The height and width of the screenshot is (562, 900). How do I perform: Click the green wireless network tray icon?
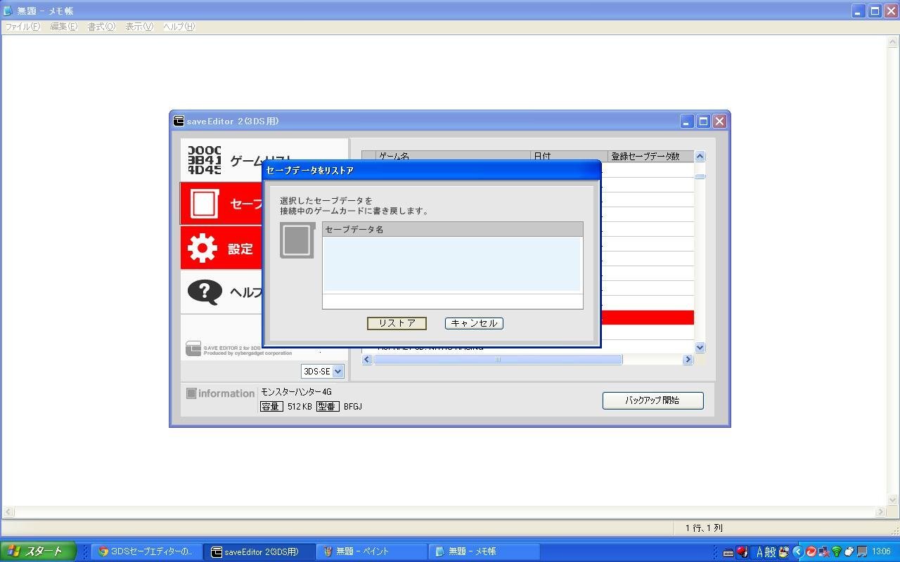point(836,551)
